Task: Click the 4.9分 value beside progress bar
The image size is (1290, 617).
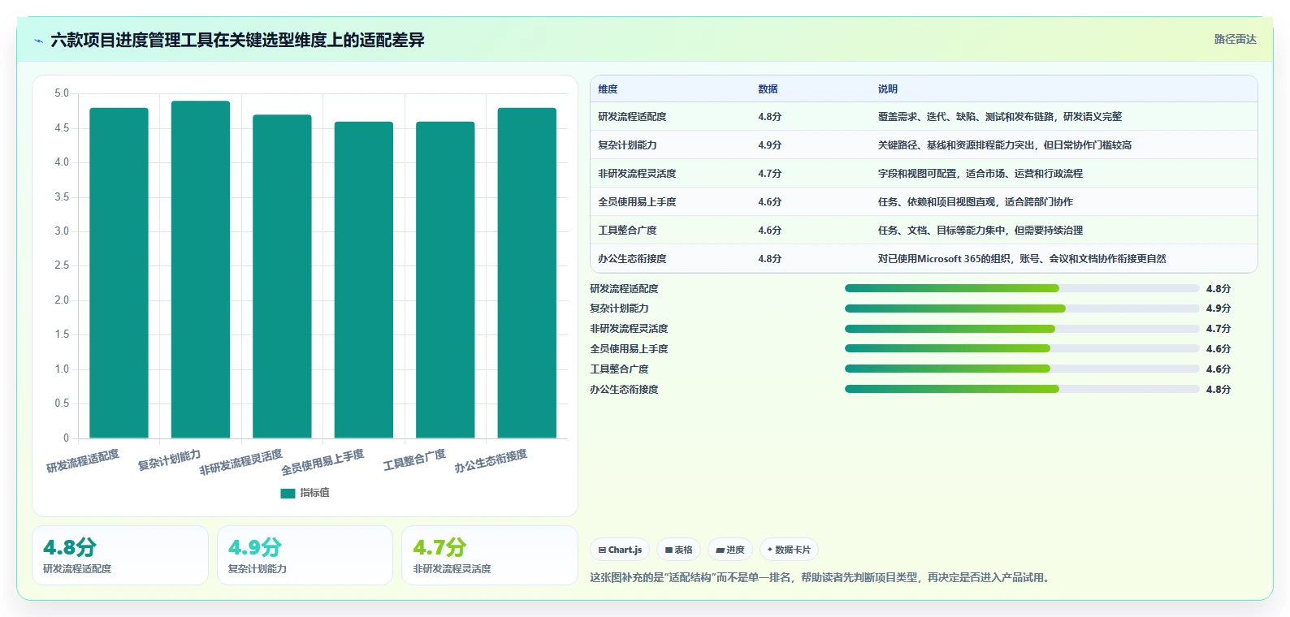Action: click(1219, 308)
